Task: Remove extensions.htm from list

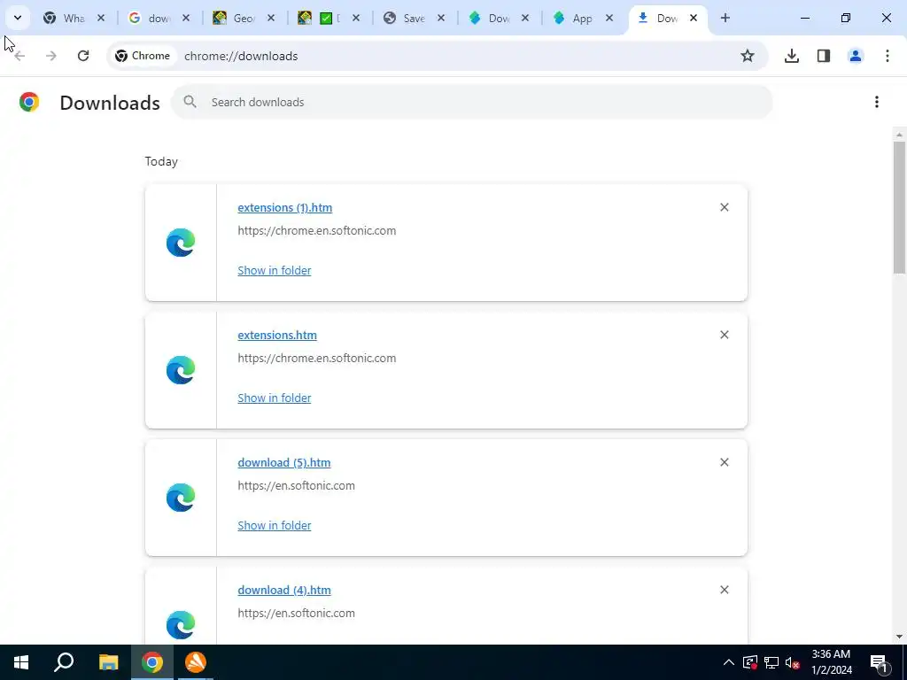Action: pos(725,335)
